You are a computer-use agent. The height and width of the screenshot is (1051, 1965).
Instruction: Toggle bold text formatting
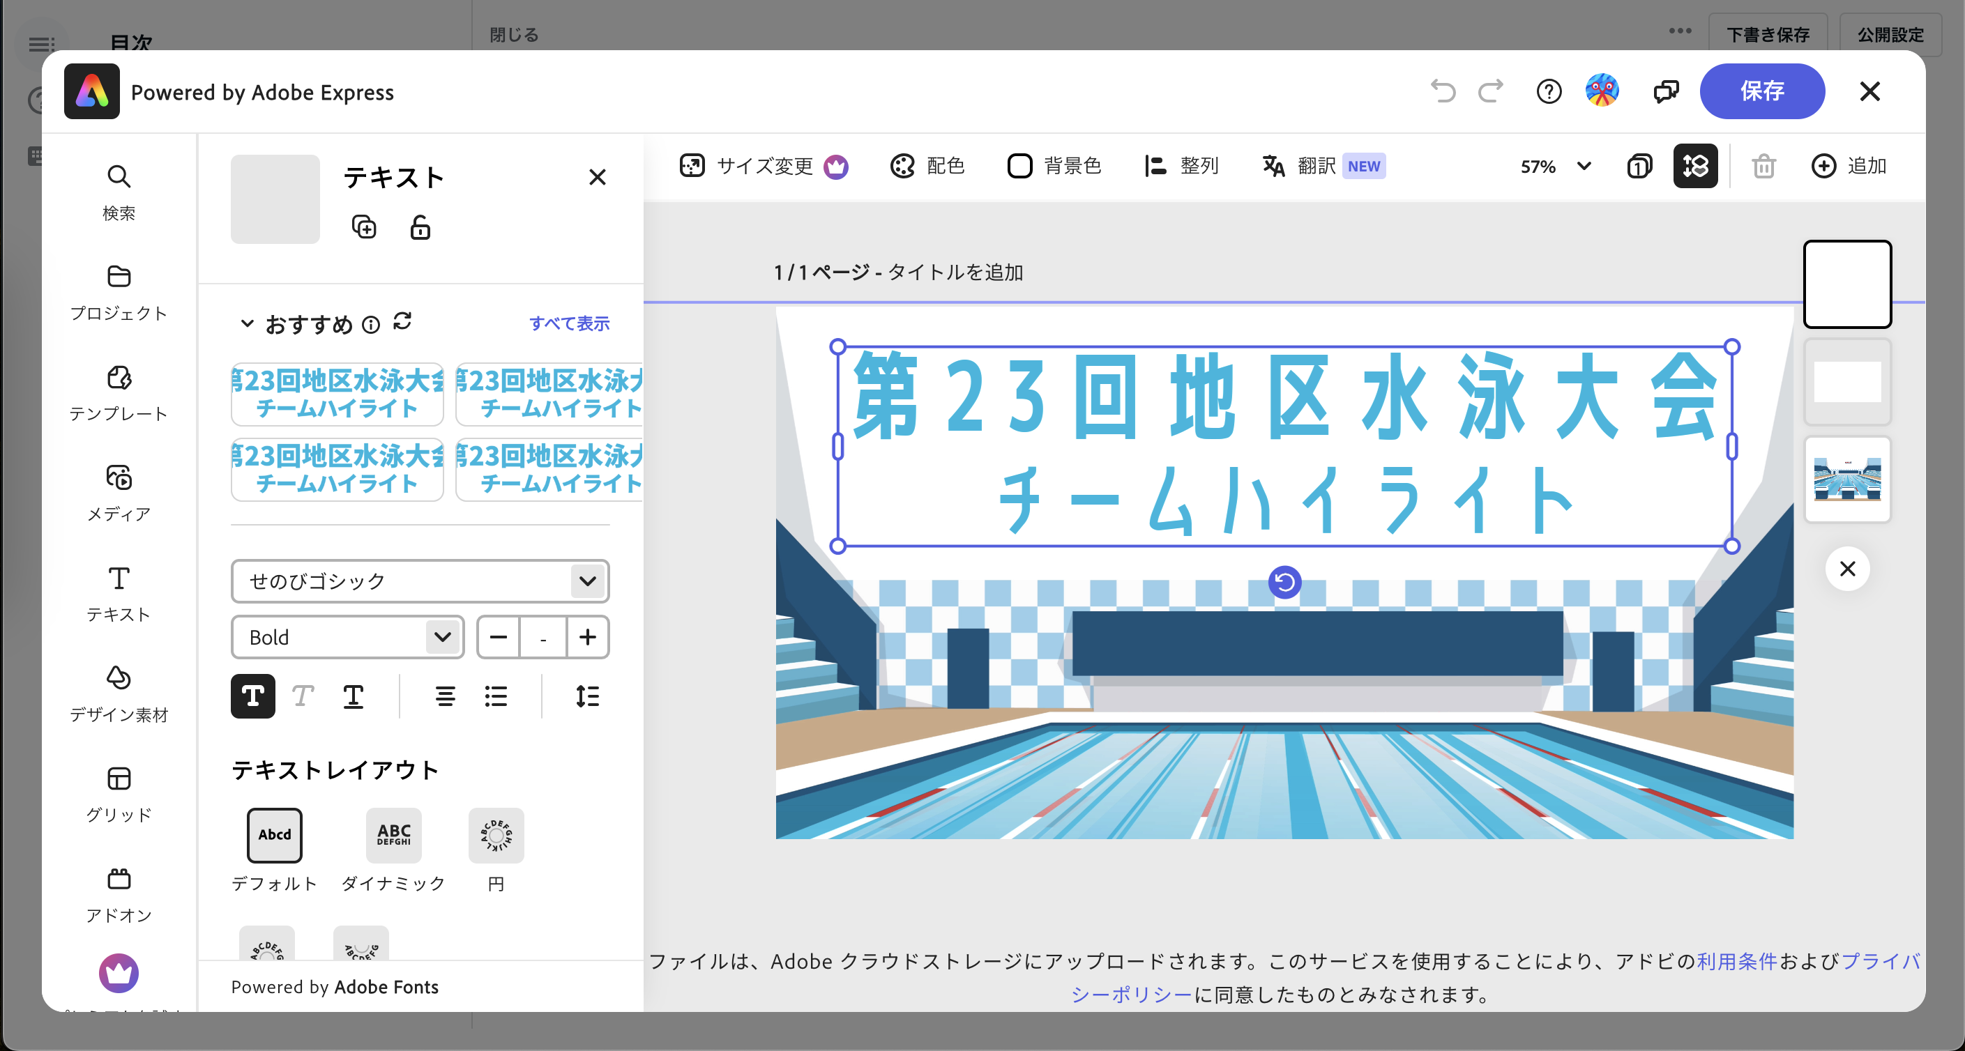252,696
